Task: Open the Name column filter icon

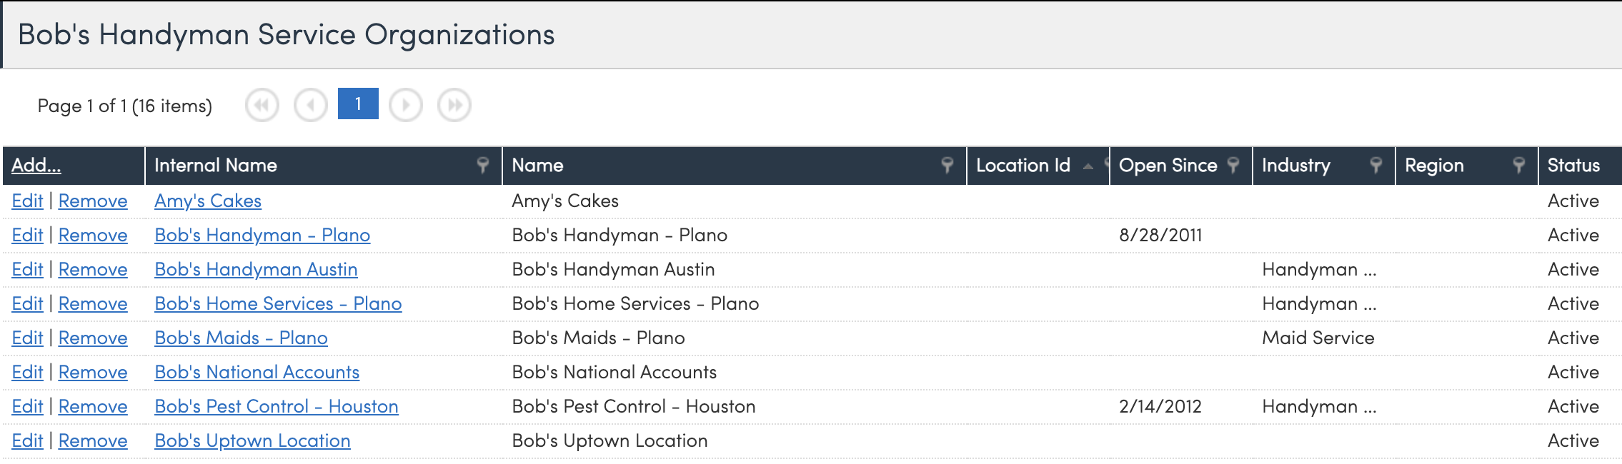Action: pos(947,166)
